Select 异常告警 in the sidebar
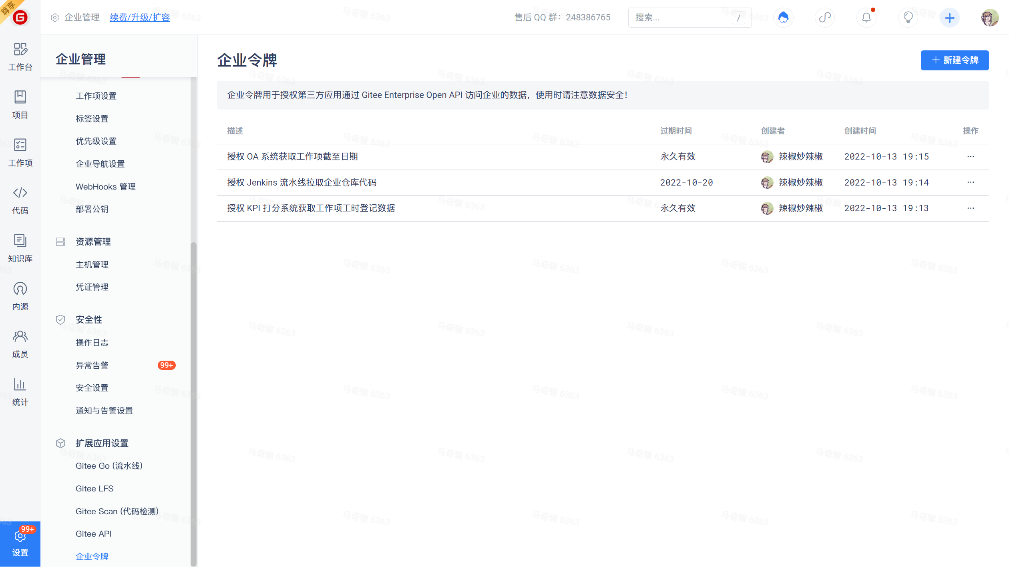This screenshot has height=567, width=1009. click(x=92, y=365)
